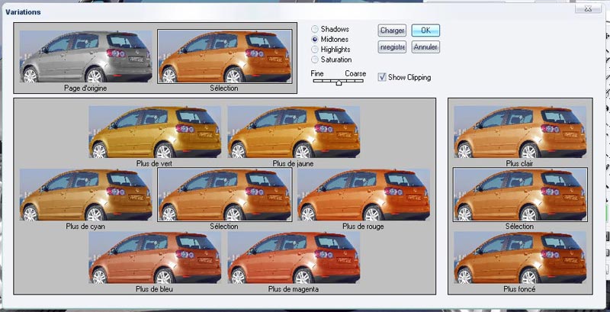
Task: Click the Plus clair thumbnail
Action: click(x=520, y=132)
